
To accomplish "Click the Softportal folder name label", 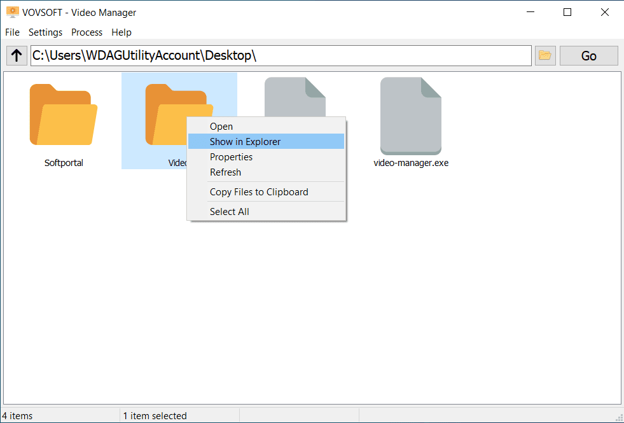I will 64,163.
